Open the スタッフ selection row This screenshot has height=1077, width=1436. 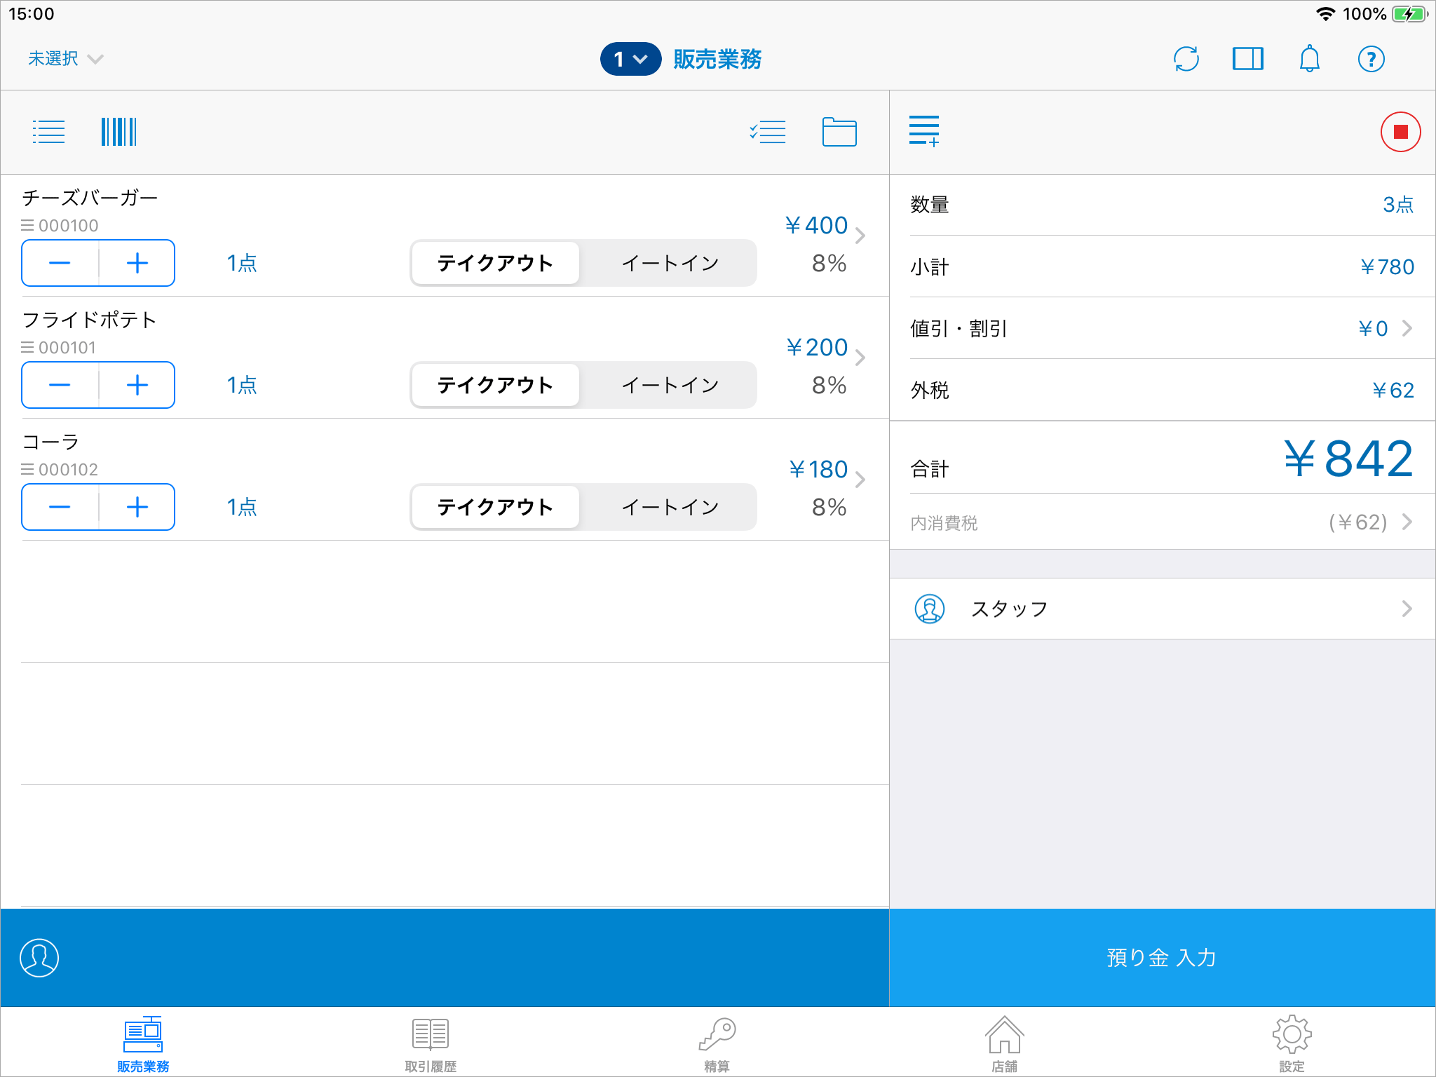tap(1161, 609)
